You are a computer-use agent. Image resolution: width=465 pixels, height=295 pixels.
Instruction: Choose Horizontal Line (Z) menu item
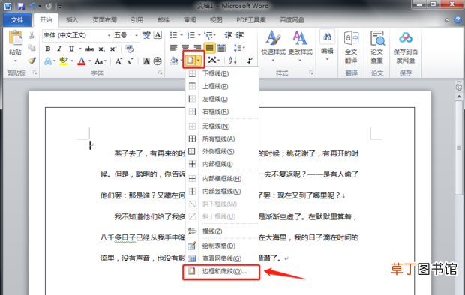pyautogui.click(x=222, y=231)
